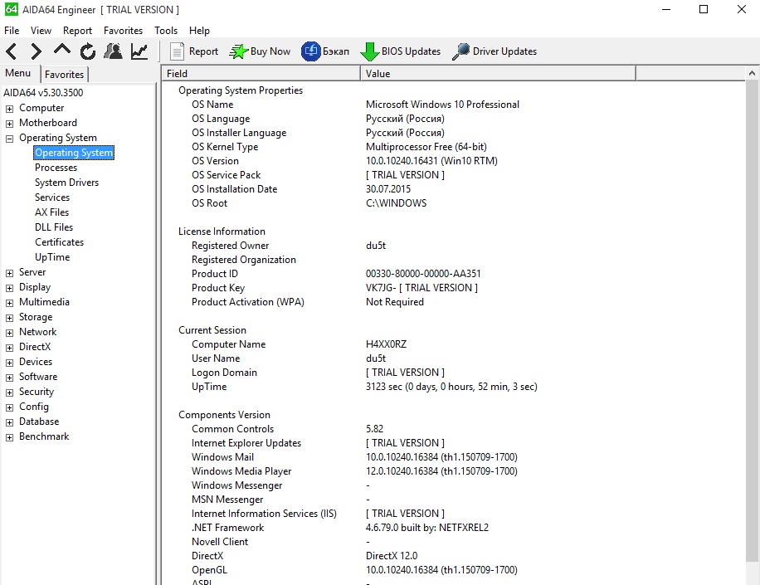This screenshot has width=760, height=585.
Task: Select the Services tree item
Action: click(x=52, y=197)
